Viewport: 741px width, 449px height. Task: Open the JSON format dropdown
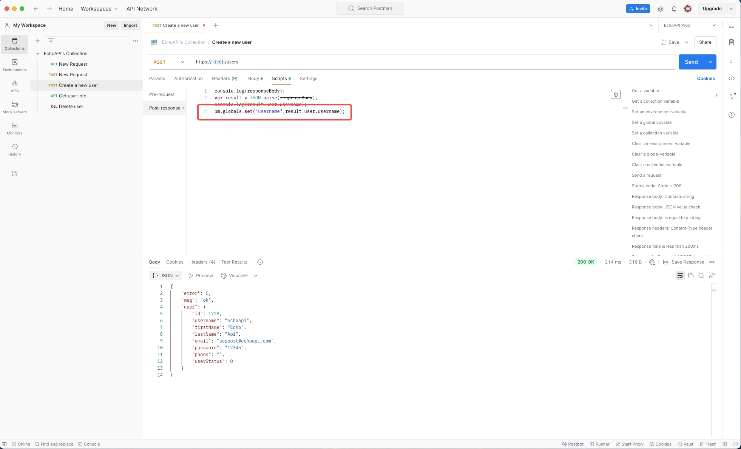point(165,276)
